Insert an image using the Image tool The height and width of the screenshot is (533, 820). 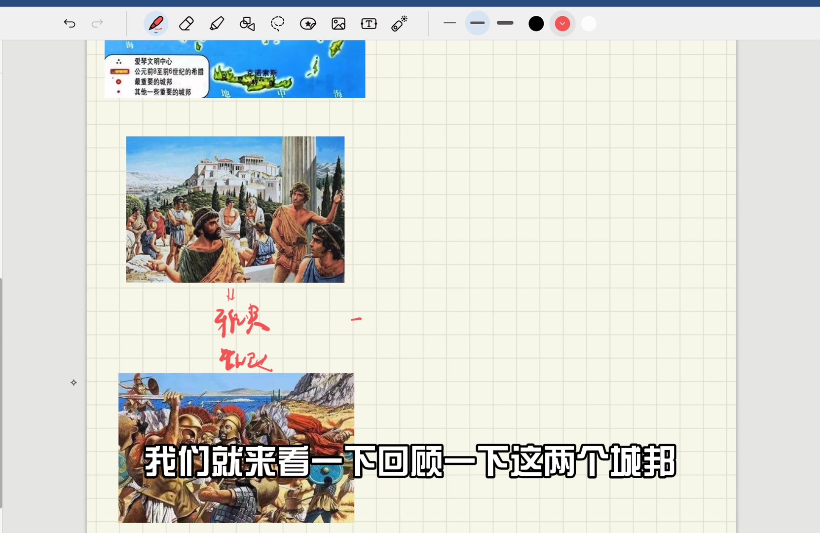[x=338, y=23]
